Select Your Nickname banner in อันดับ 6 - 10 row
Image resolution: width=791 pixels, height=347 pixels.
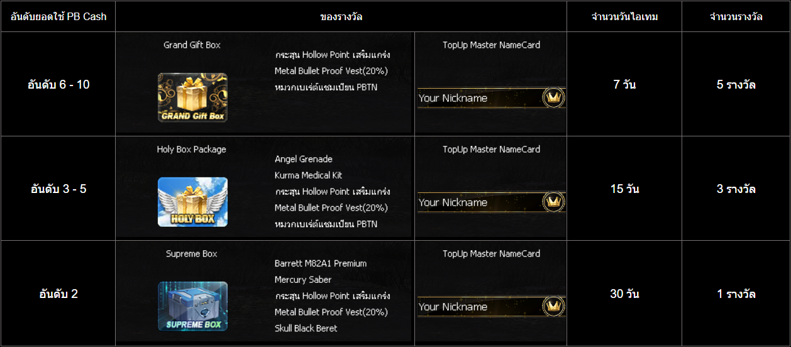[x=479, y=98]
